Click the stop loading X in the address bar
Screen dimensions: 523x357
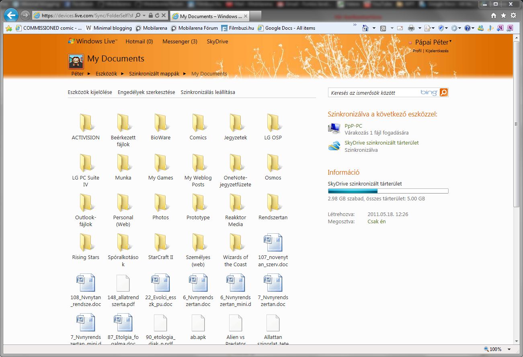(x=164, y=16)
